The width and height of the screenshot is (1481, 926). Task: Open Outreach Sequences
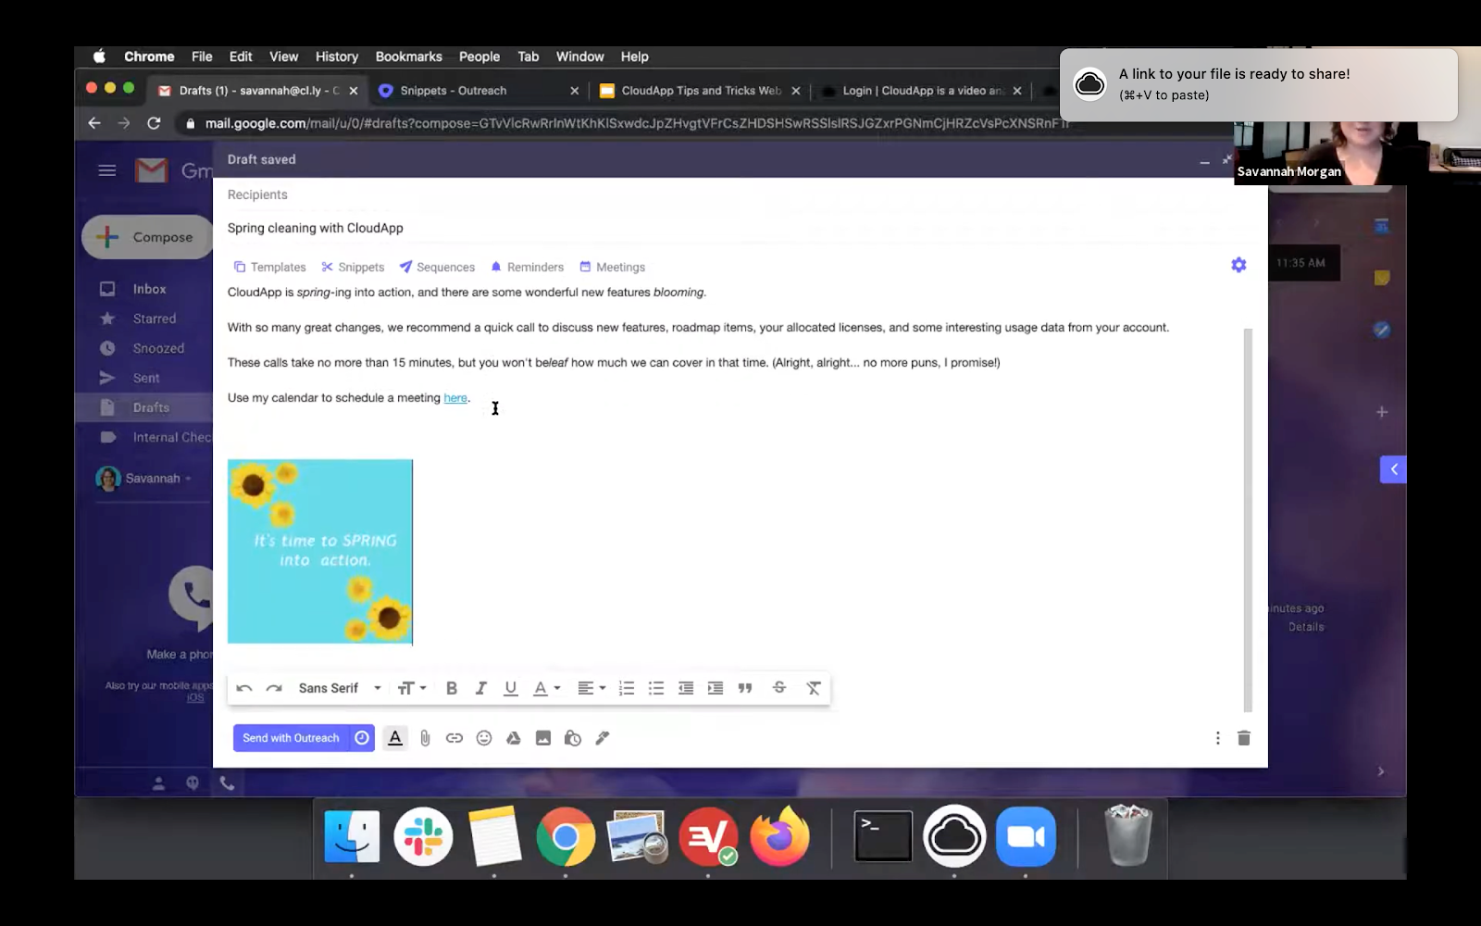click(437, 267)
